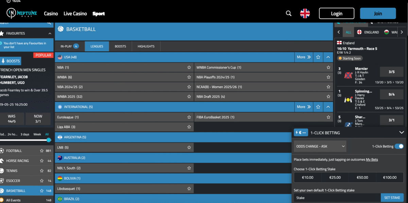Add Esoccer to favourites star
Image resolution: width=408 pixels, height=203 pixels.
click(42, 181)
